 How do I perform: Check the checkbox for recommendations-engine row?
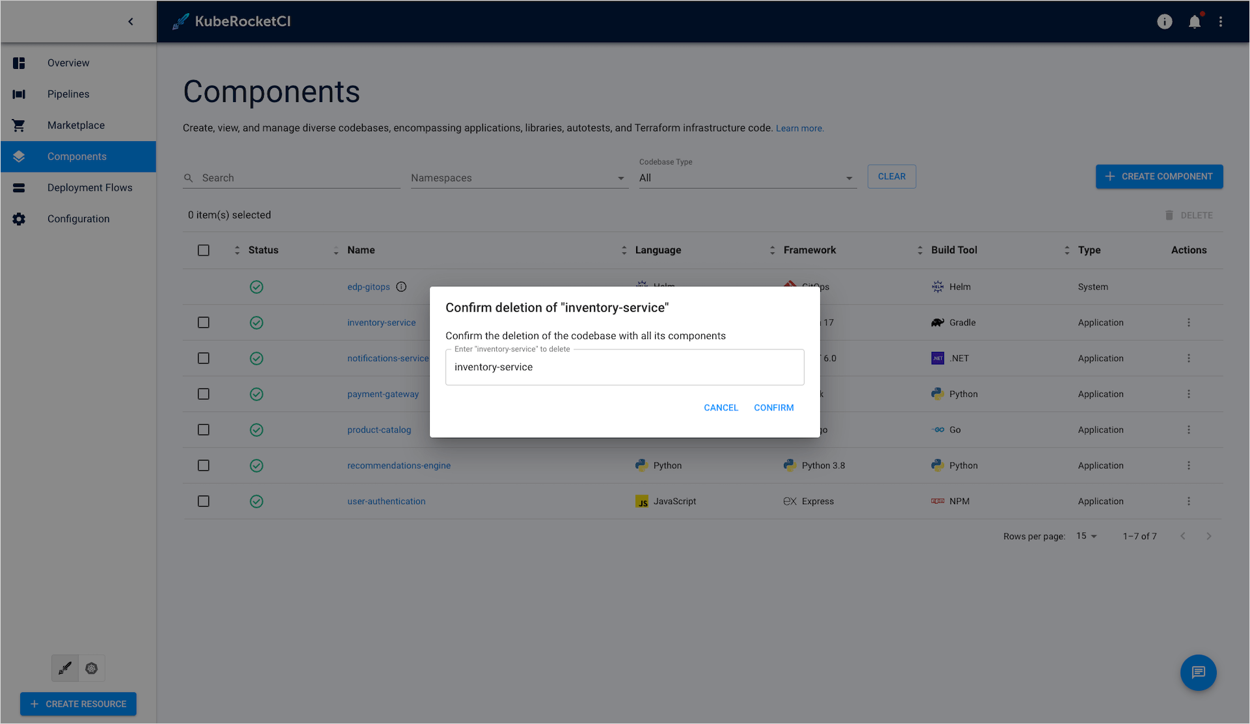[x=203, y=465]
